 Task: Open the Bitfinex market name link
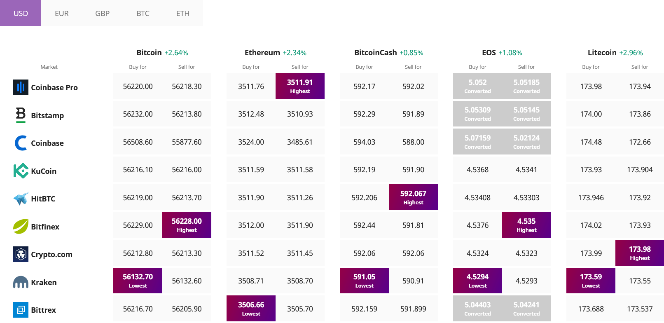[x=45, y=227]
